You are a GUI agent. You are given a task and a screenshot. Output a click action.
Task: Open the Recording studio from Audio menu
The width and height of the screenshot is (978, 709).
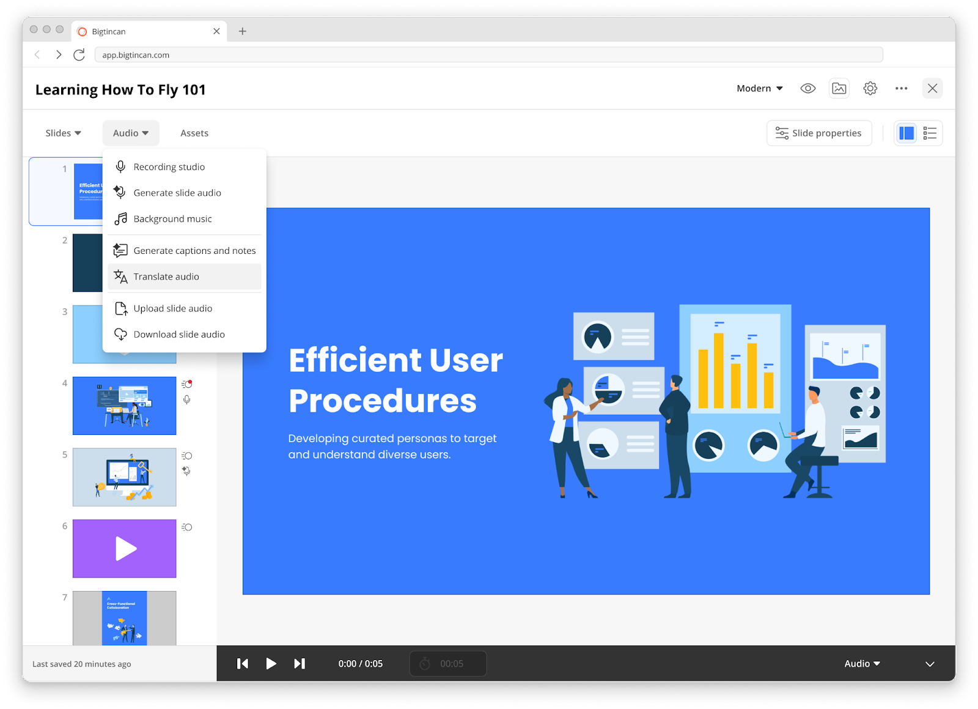point(169,166)
